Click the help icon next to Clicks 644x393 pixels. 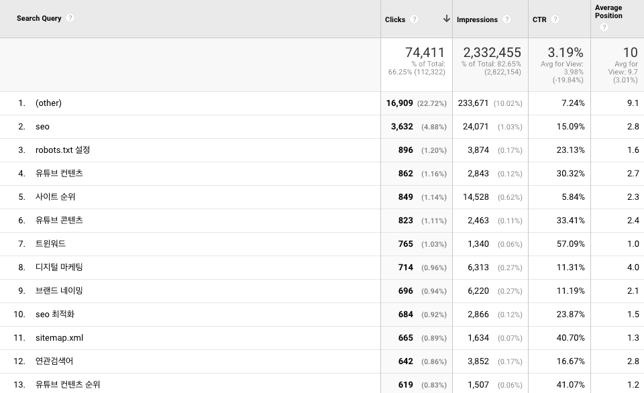click(415, 19)
